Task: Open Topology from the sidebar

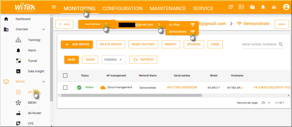Action: click(34, 40)
